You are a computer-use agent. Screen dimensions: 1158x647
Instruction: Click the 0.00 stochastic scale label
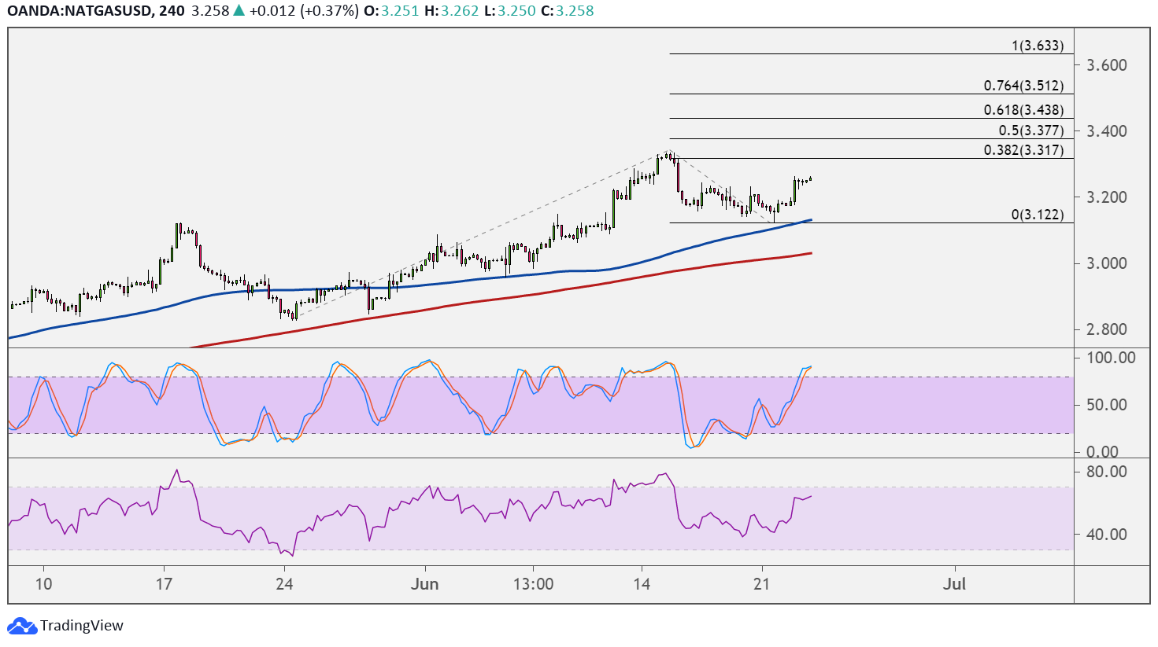[x=1103, y=452]
